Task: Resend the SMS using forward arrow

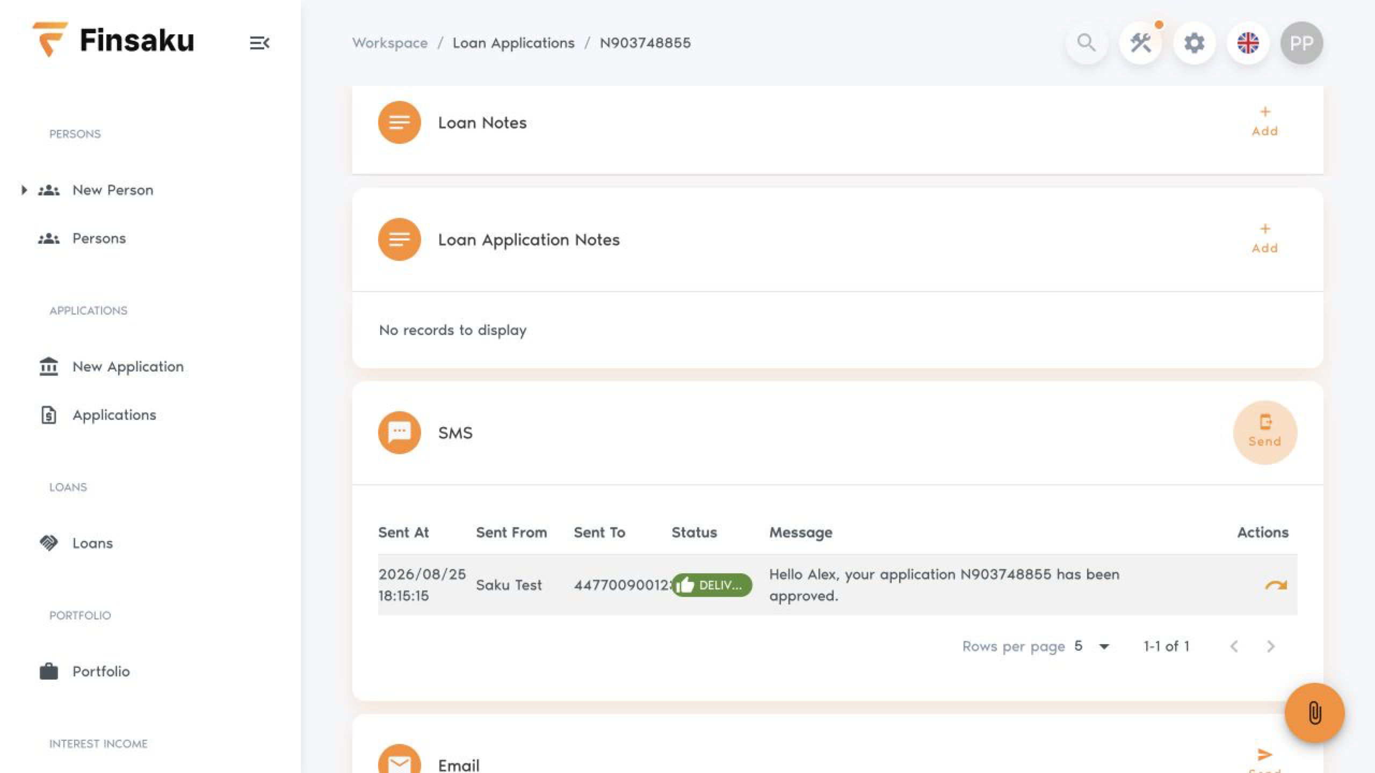Action: click(x=1276, y=585)
